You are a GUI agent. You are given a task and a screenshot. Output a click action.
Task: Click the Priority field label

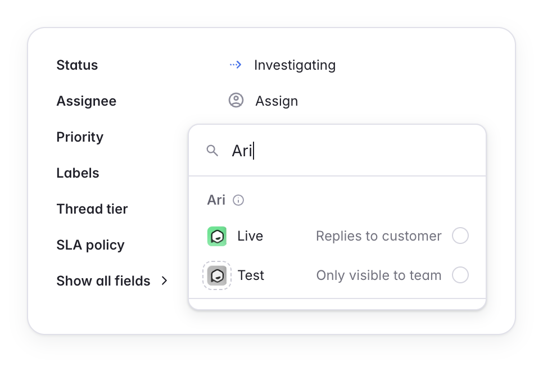tap(80, 137)
